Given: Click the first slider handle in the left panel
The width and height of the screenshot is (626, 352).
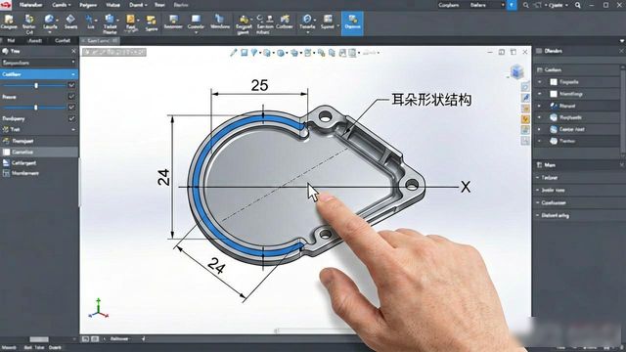Looking at the screenshot, I should (x=36, y=85).
